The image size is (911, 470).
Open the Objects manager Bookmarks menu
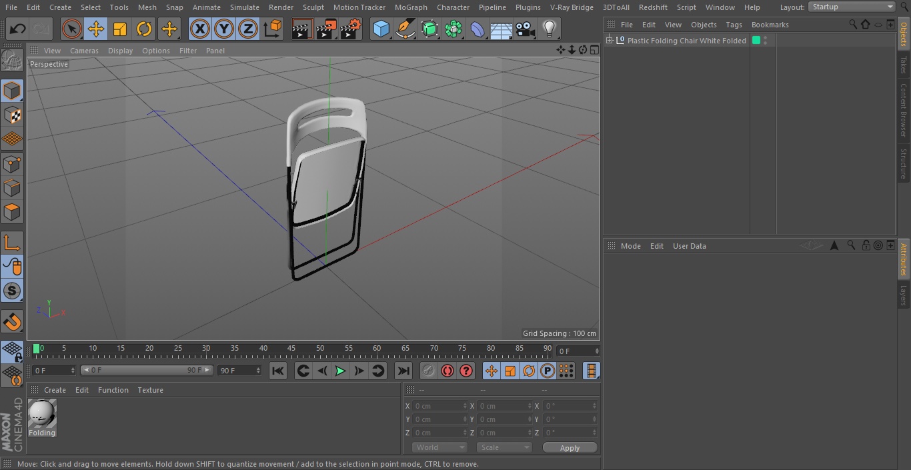pos(770,25)
